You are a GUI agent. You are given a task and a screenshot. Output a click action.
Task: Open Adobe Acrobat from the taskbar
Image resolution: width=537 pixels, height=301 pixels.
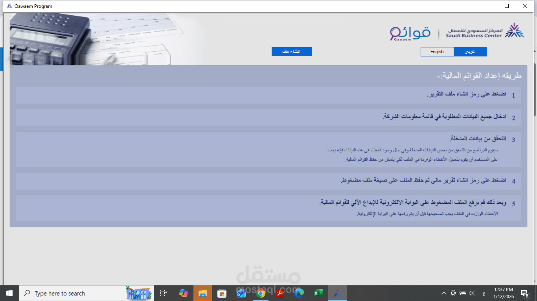(280, 293)
